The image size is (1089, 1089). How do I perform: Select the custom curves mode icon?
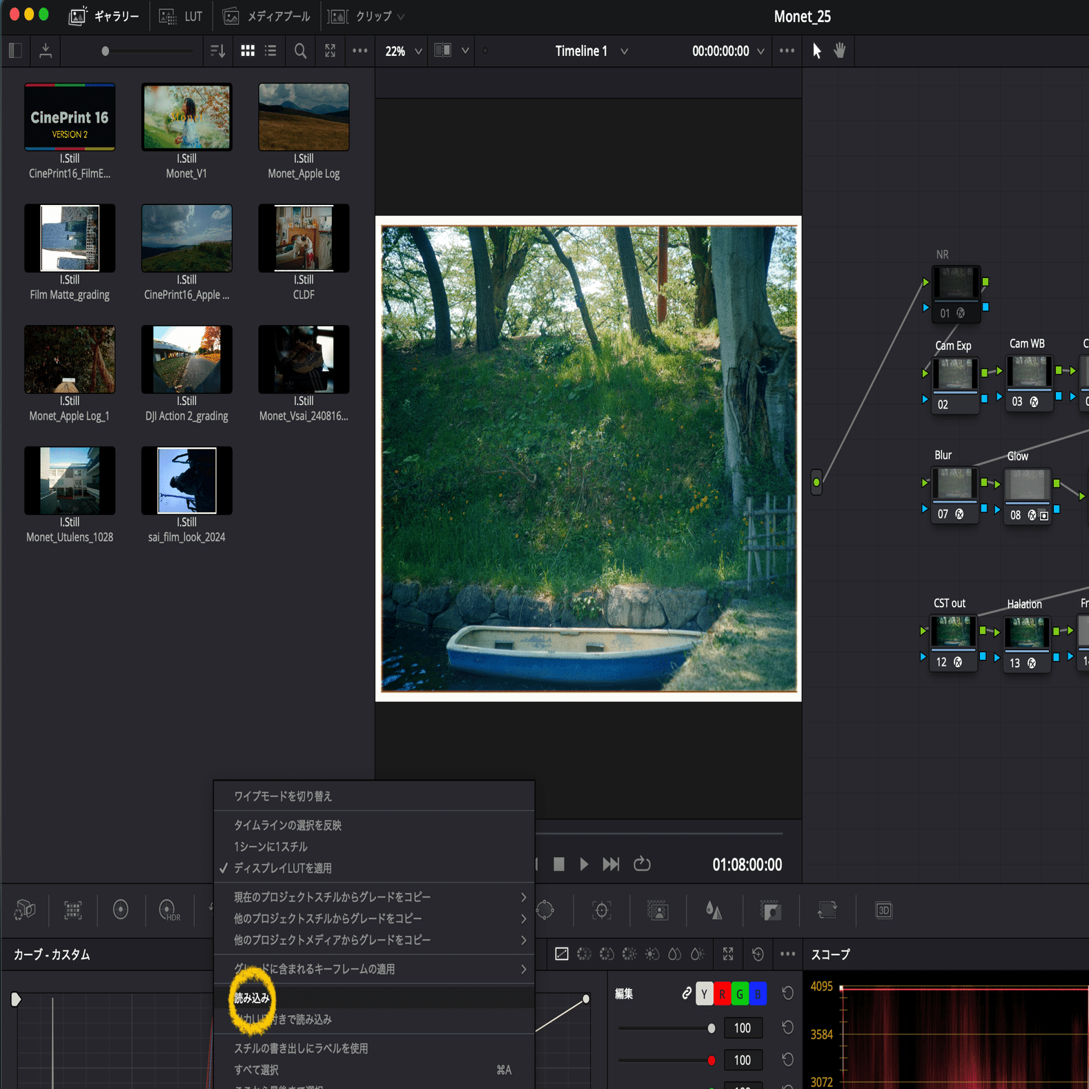tap(562, 954)
